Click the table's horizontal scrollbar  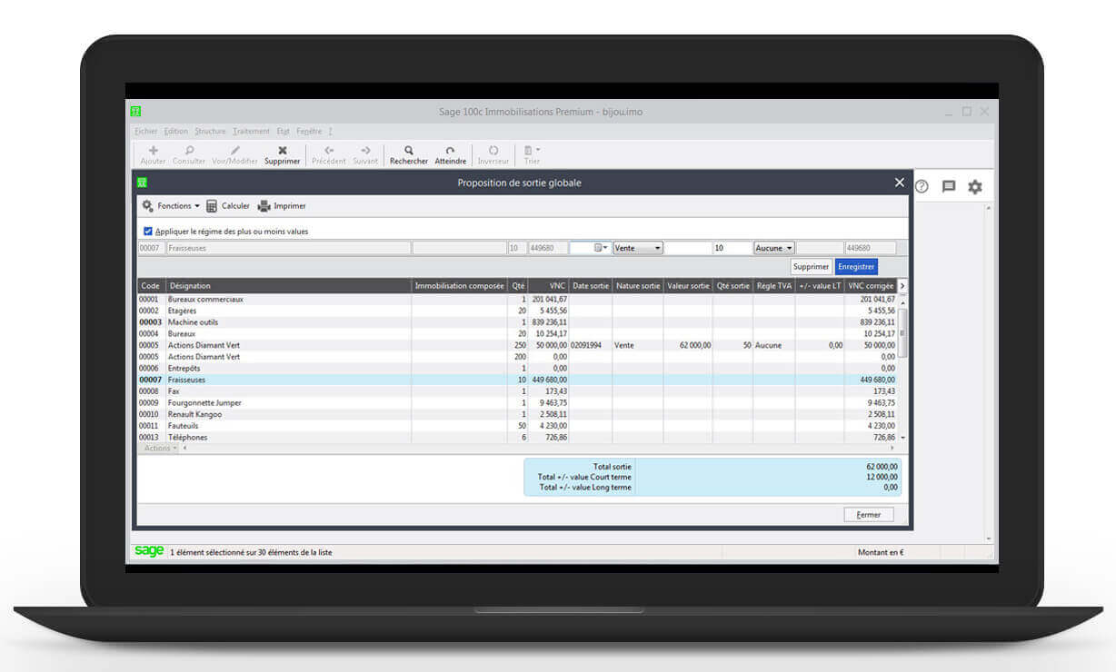[538, 449]
